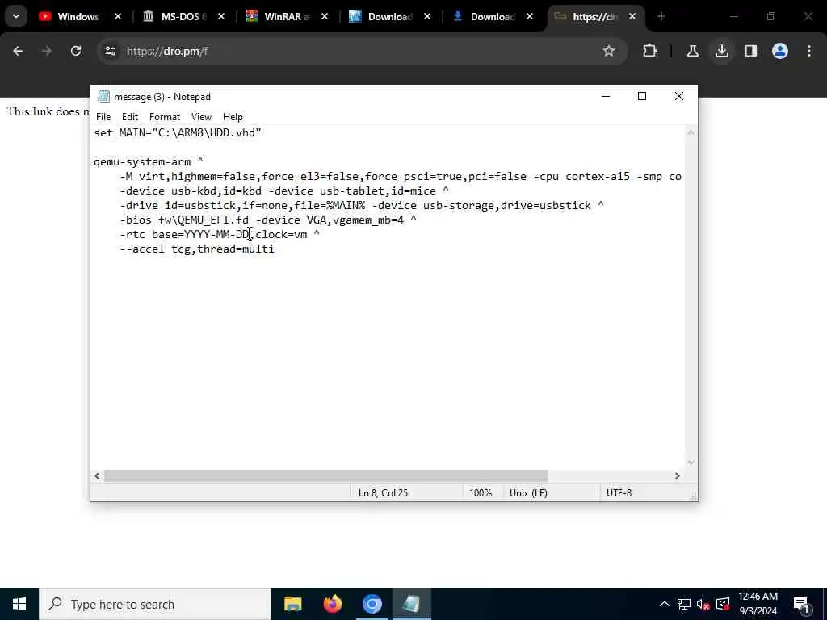Close the active dro.pm tab

click(x=632, y=16)
